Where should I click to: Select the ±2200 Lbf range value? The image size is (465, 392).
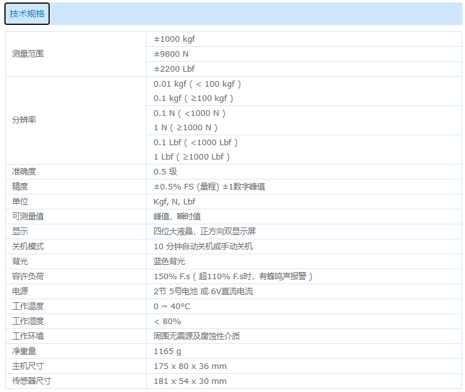pyautogui.click(x=174, y=69)
